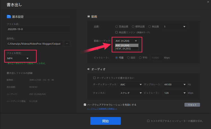Select normal quality radio button
The image size is (211, 129).
(x=116, y=27)
